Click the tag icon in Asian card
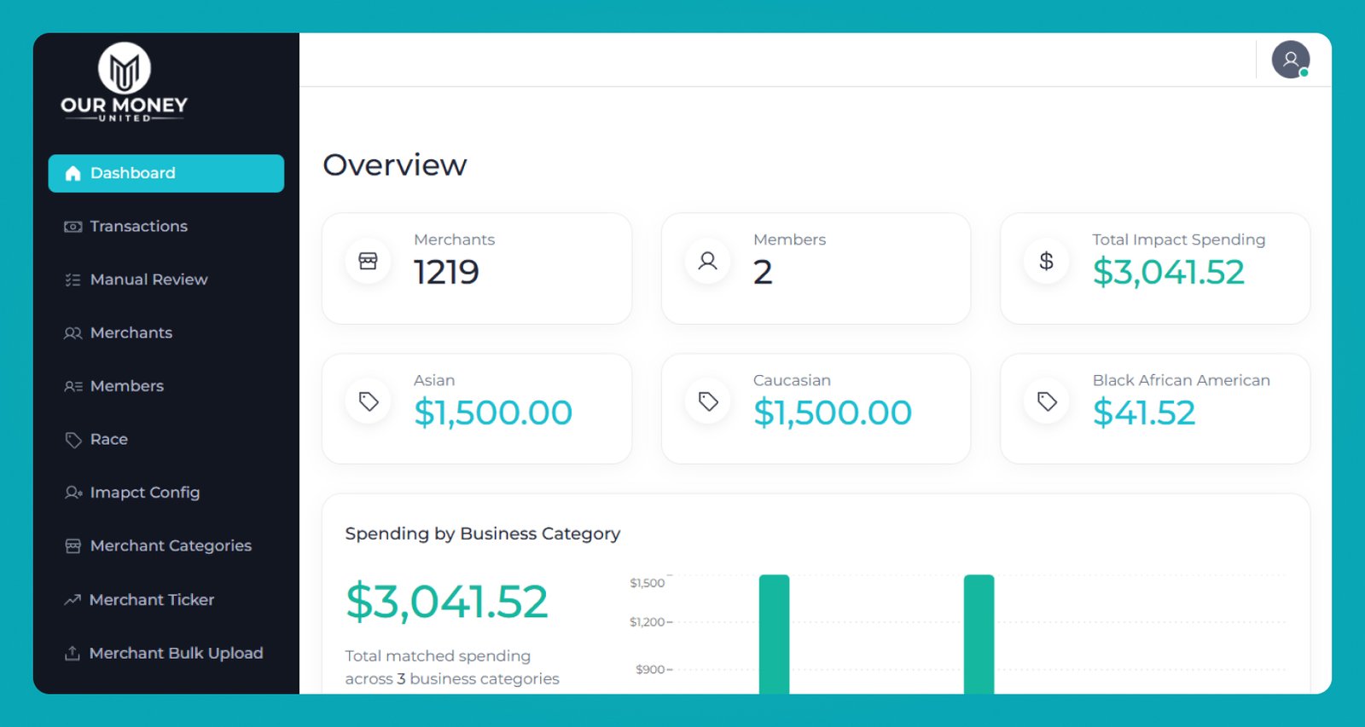 [368, 401]
